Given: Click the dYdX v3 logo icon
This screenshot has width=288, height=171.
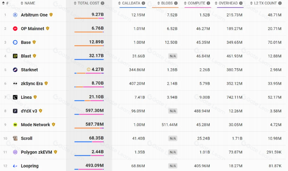Looking at the screenshot, I should point(15,111).
